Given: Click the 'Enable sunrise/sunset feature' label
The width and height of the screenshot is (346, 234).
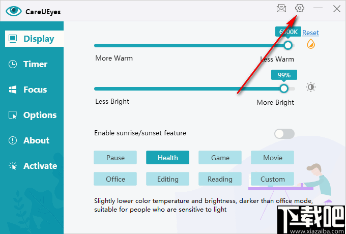Looking at the screenshot, I should [140, 133].
